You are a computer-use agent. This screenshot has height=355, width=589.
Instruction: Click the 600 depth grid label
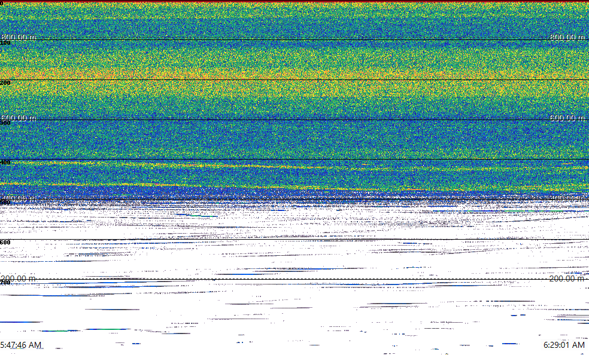[5, 243]
